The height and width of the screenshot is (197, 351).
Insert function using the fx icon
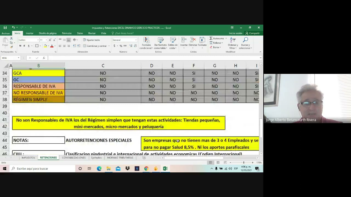(x=44, y=58)
